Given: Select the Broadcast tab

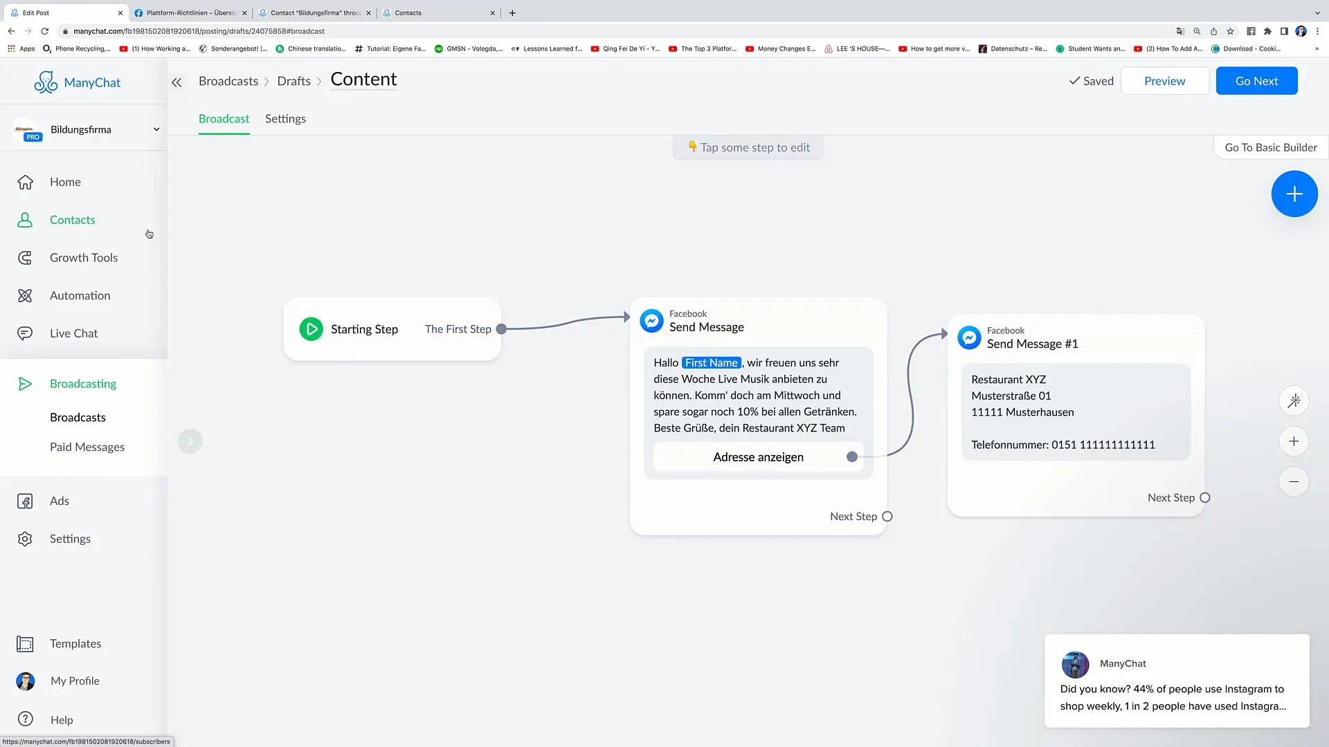Looking at the screenshot, I should click(x=224, y=118).
